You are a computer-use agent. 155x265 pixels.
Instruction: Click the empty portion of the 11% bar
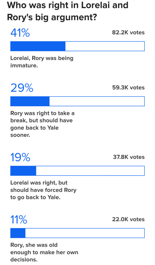(85, 233)
